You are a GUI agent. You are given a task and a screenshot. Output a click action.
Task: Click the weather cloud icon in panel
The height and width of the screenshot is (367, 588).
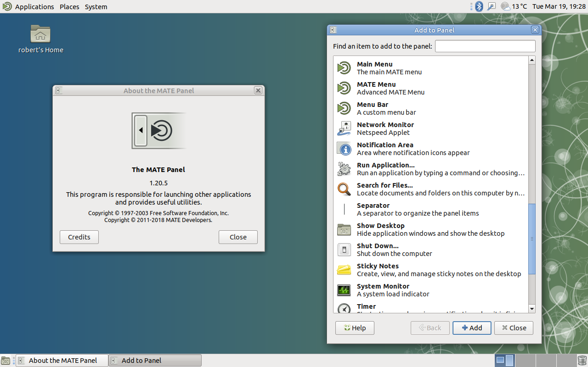coord(505,6)
